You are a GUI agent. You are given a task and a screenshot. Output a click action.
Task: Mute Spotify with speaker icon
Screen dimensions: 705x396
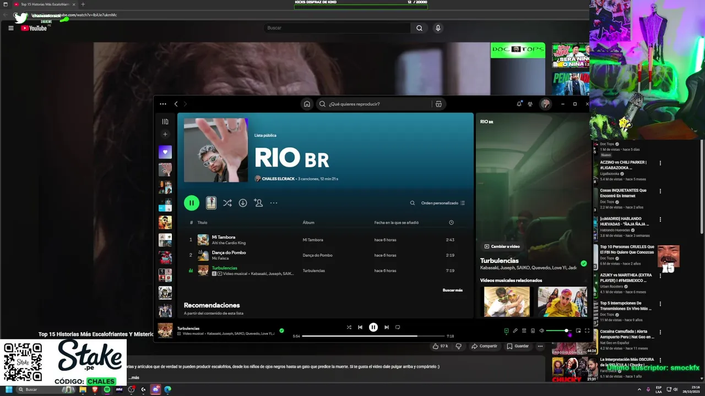pos(541,331)
